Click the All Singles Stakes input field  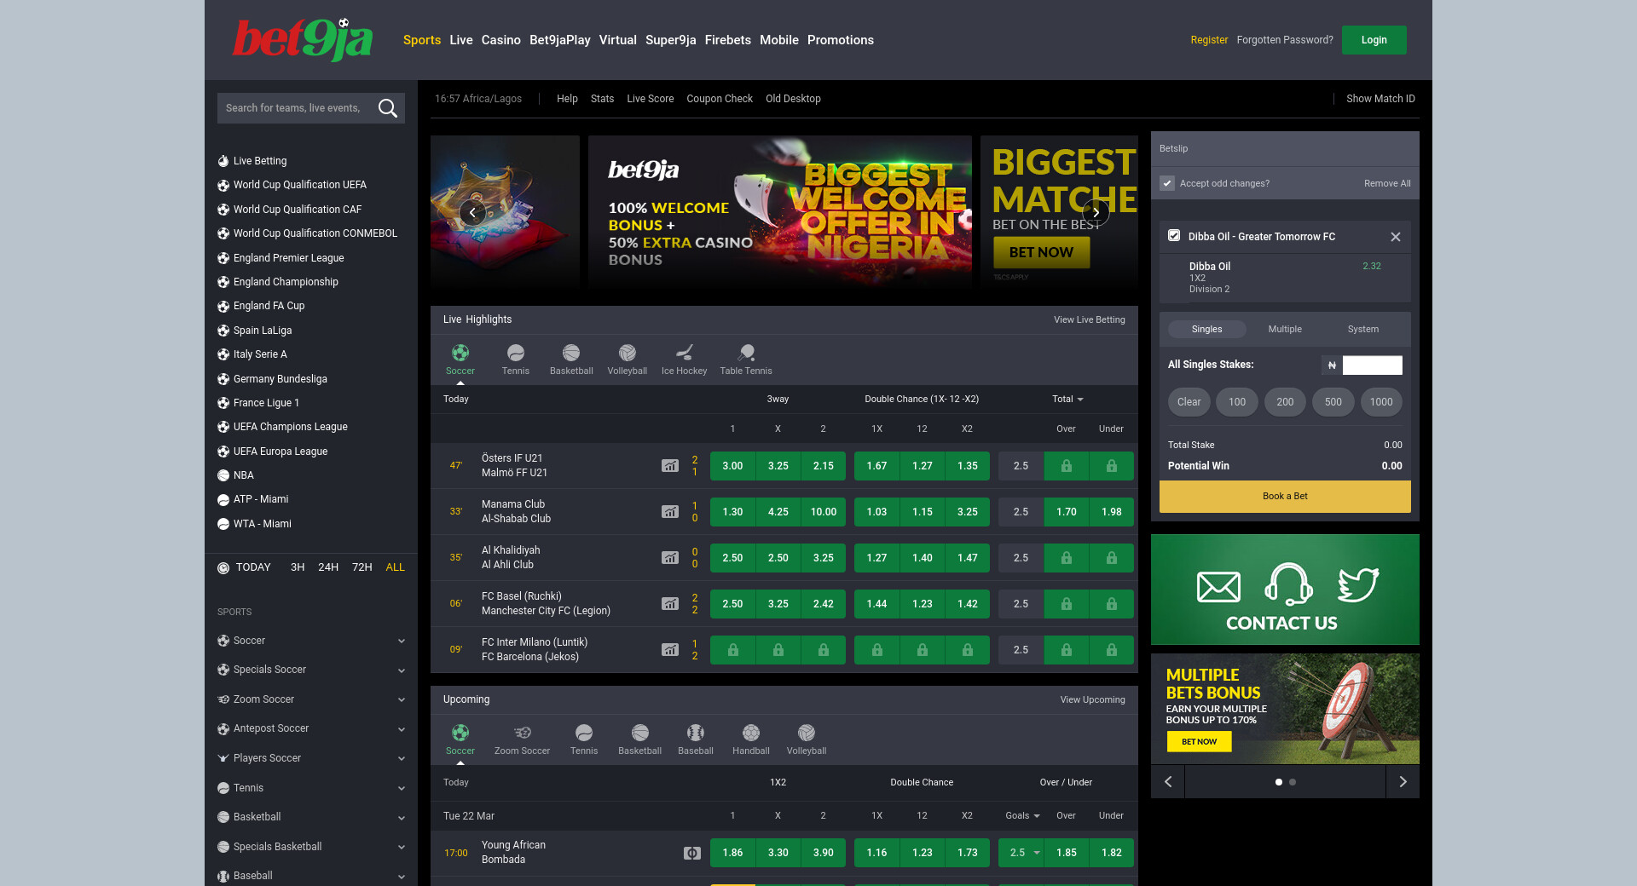coord(1372,365)
